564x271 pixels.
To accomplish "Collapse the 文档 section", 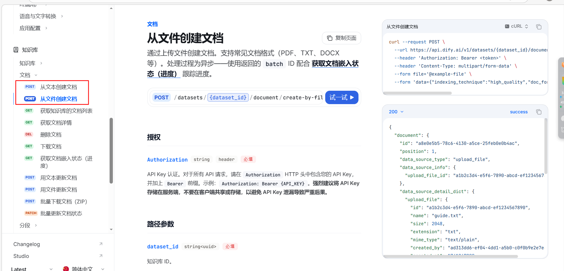I will tap(36, 75).
